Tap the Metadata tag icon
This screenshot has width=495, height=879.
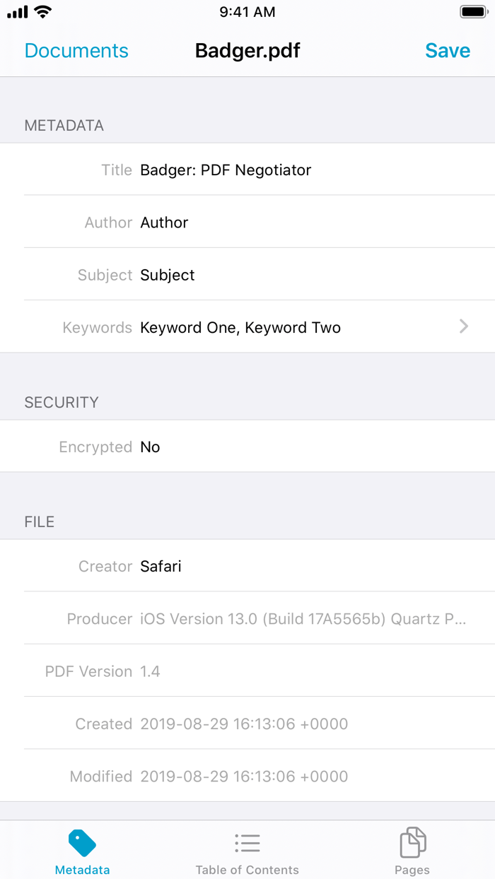coord(82,843)
